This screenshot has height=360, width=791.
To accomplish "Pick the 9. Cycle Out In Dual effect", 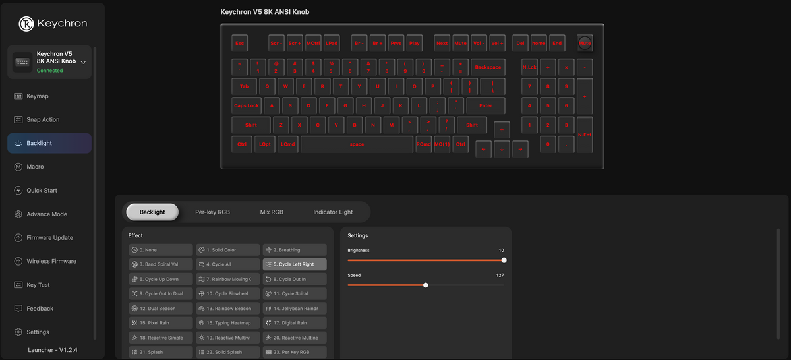I will point(161,293).
